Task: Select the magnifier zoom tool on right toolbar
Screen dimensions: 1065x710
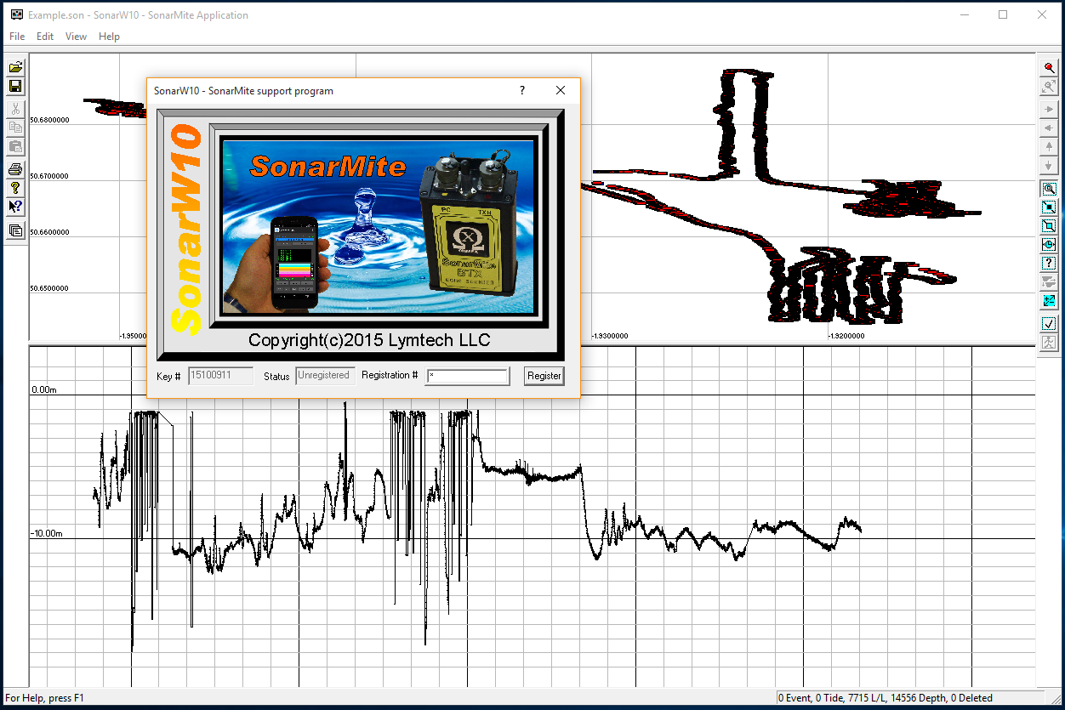Action: (1049, 189)
